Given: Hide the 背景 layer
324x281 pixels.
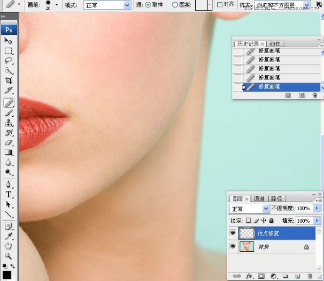Looking at the screenshot, I should pos(233,247).
